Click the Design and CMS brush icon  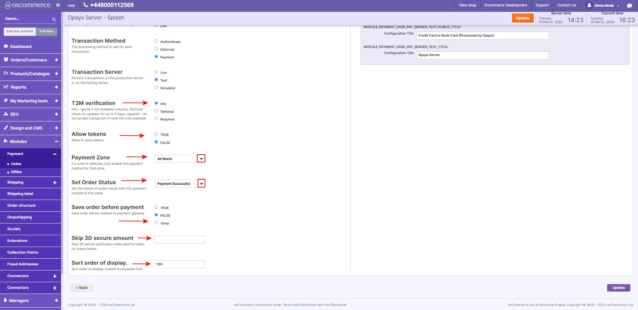6,127
